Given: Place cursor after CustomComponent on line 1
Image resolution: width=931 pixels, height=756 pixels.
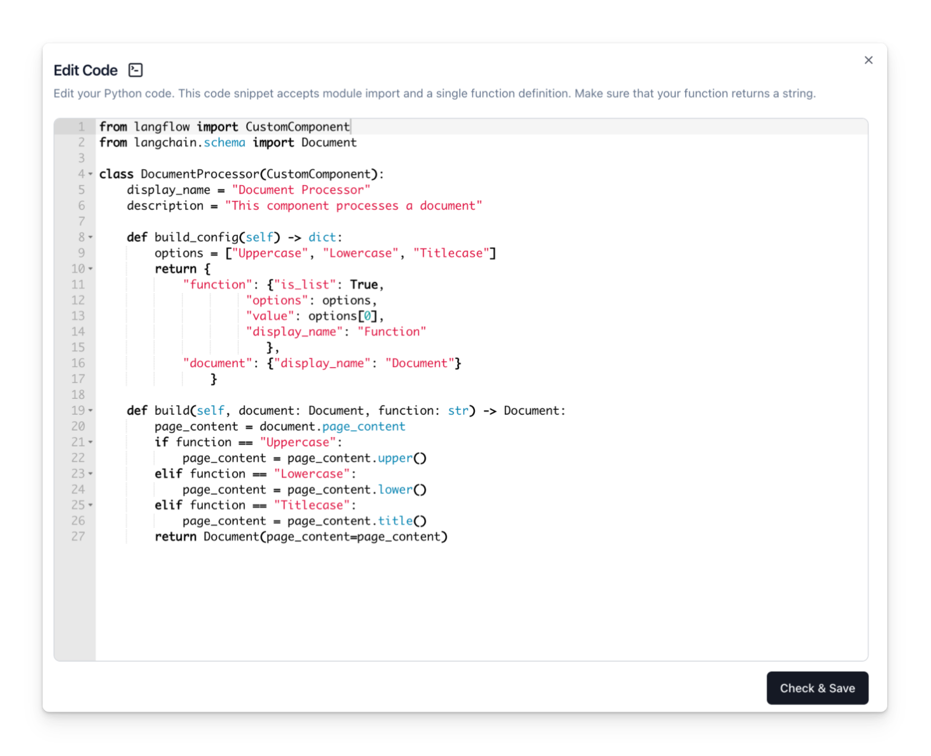Looking at the screenshot, I should tap(350, 127).
